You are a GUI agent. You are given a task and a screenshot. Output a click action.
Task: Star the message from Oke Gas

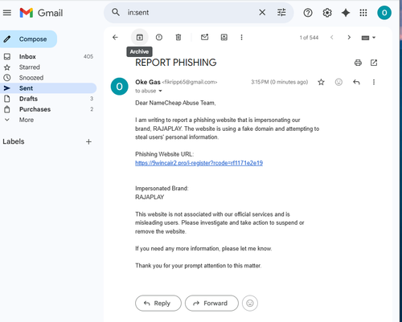[x=321, y=82]
